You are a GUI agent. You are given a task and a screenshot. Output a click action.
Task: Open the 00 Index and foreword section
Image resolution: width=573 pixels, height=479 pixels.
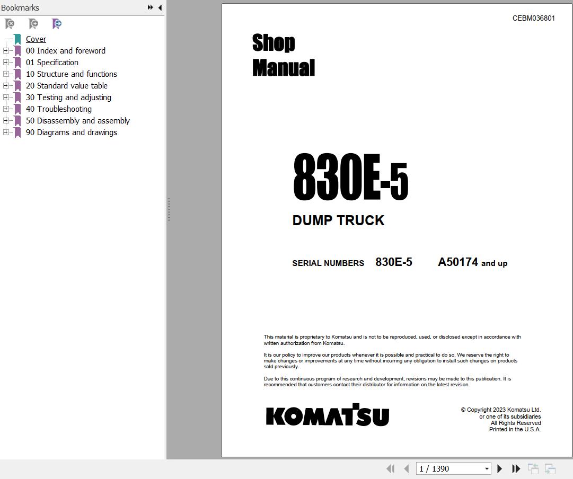tap(65, 51)
